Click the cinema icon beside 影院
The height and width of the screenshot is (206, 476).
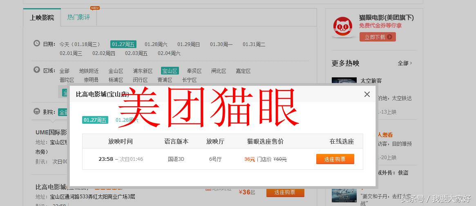click(x=36, y=111)
